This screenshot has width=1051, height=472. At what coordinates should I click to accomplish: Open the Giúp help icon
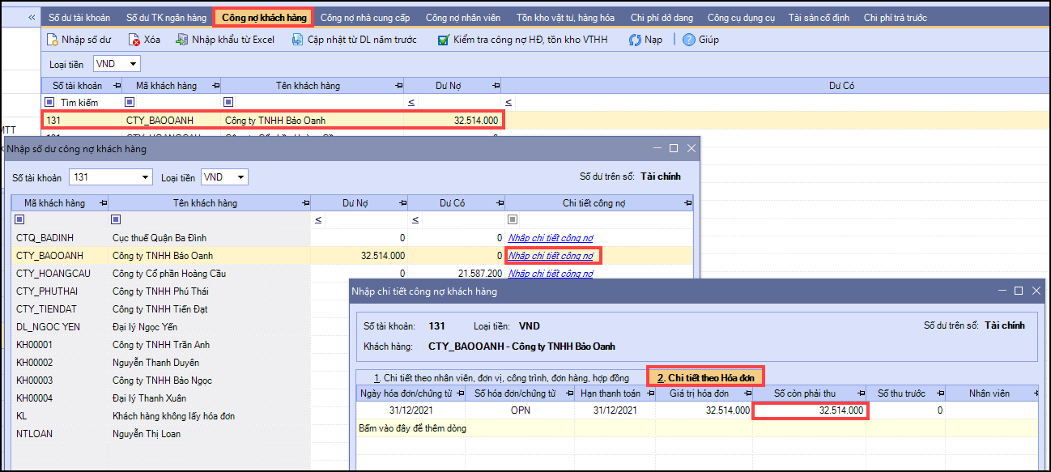(689, 40)
